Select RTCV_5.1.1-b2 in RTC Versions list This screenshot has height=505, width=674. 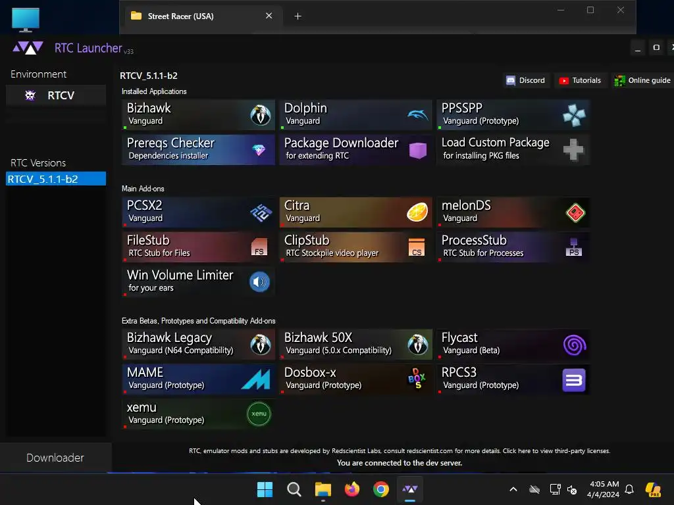[x=56, y=179]
